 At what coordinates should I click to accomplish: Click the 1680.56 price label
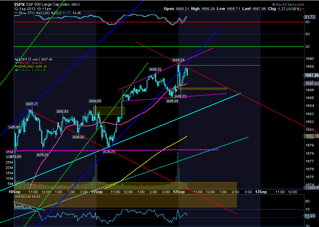78,137
